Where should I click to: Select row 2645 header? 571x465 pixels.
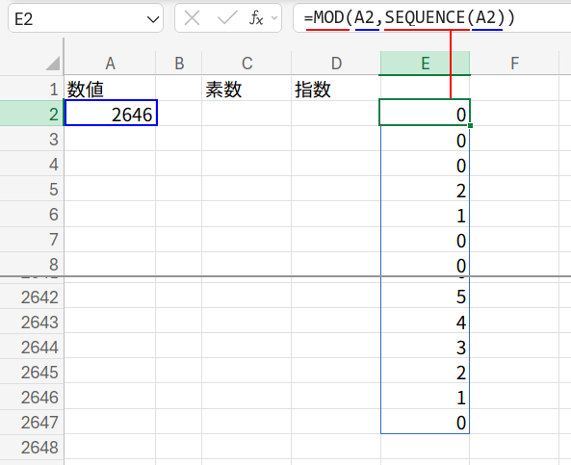(32, 372)
